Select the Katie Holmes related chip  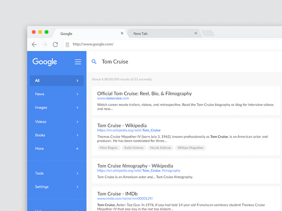(x=134, y=148)
